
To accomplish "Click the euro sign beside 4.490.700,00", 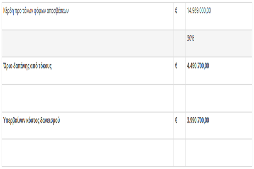I will [x=176, y=66].
